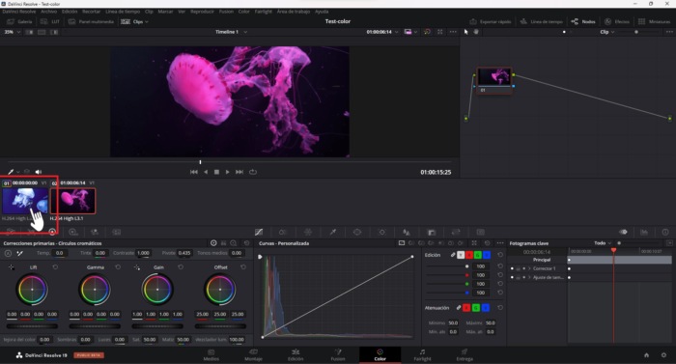The image size is (676, 364).
Task: Click the viewer audio mute speaker icon
Action: click(x=39, y=172)
